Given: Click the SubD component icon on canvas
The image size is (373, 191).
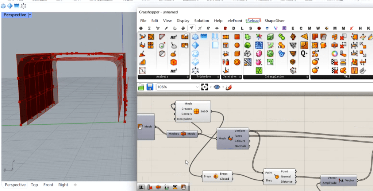Looking at the screenshot, I should (196, 111).
